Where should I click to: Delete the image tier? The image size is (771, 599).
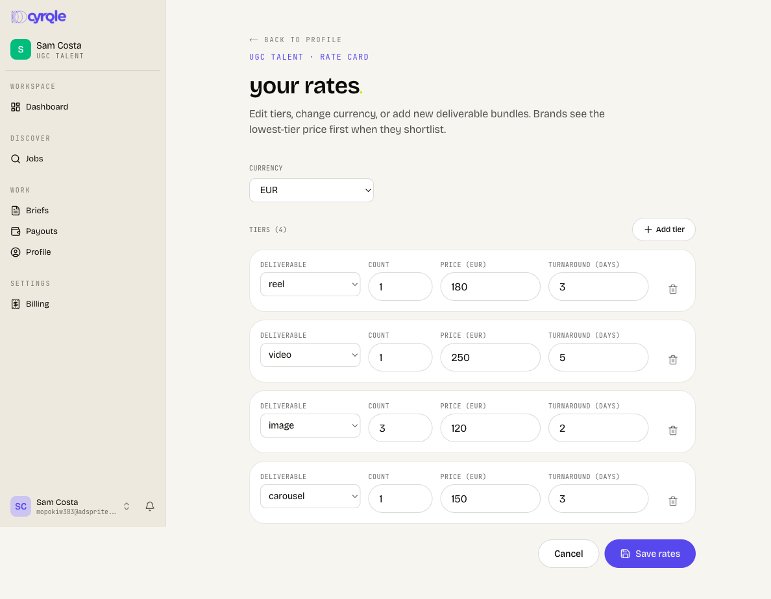tap(673, 430)
